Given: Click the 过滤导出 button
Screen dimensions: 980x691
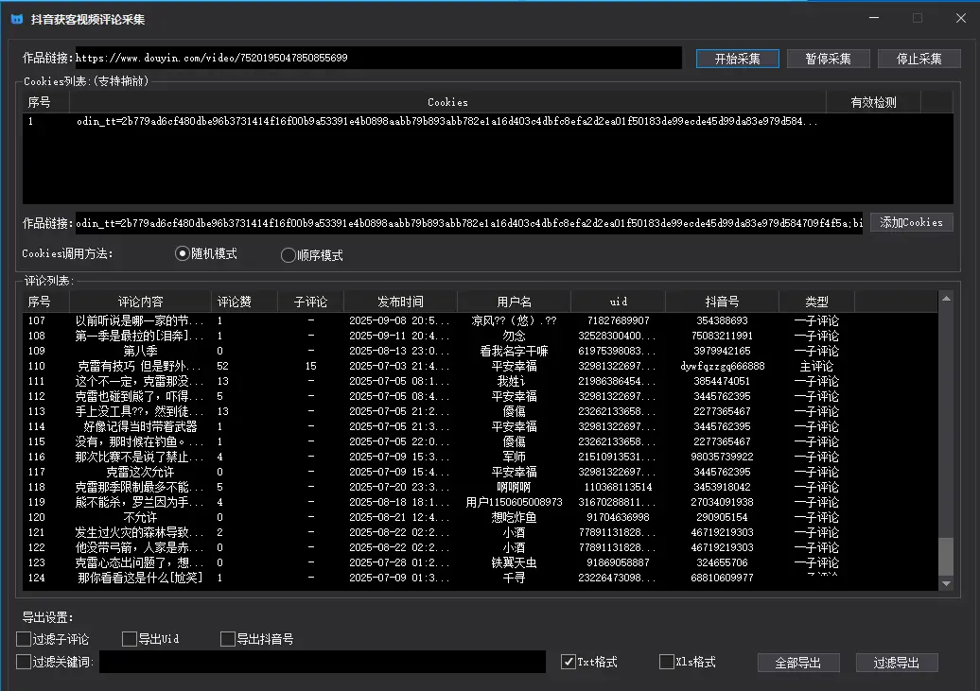Looking at the screenshot, I should tap(896, 663).
